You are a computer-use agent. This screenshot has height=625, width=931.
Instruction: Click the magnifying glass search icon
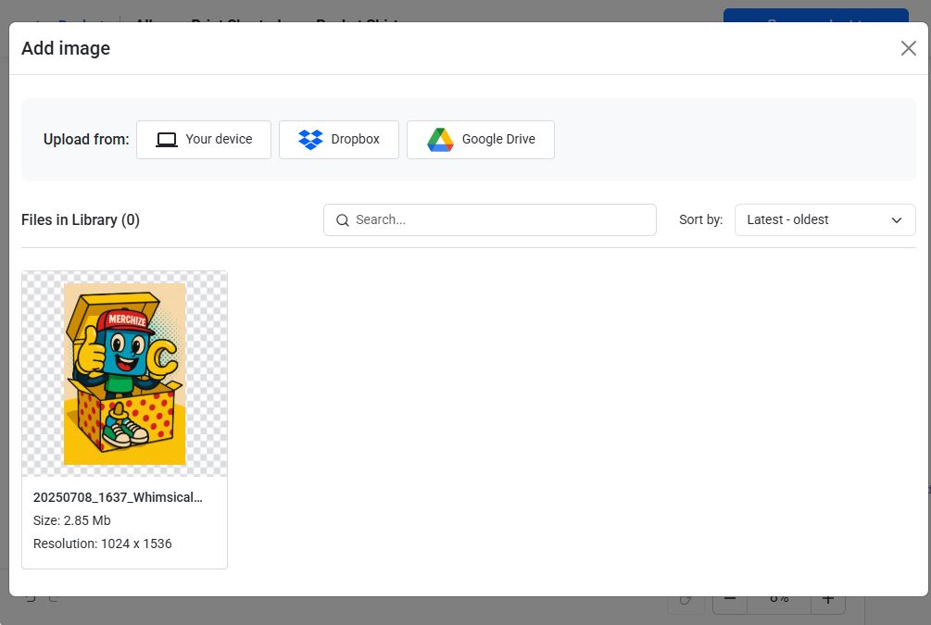pyautogui.click(x=343, y=220)
